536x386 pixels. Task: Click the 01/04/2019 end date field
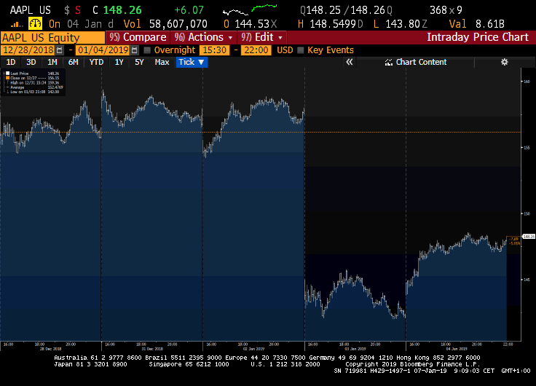point(103,50)
